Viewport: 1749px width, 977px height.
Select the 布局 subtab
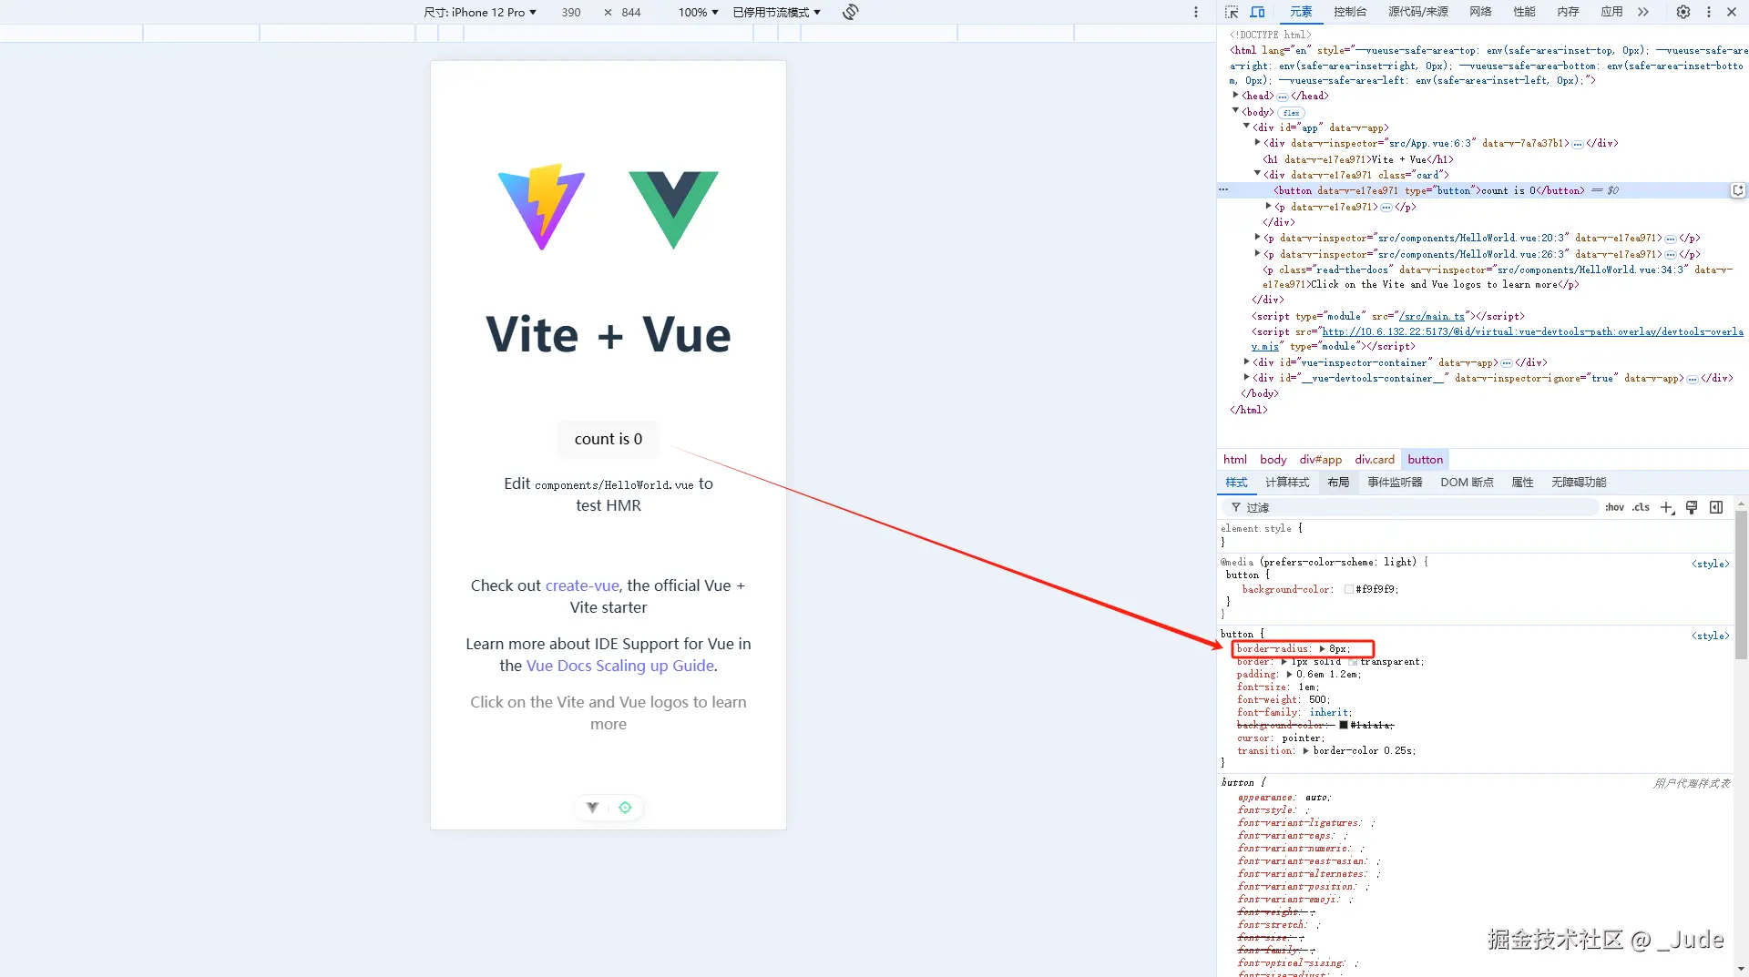coord(1338,483)
